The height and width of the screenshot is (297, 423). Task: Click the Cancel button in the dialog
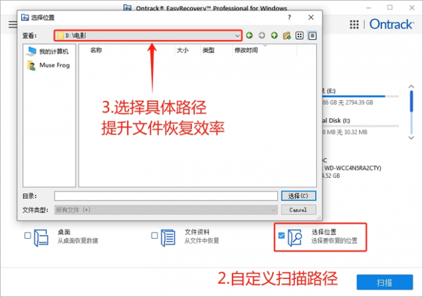coord(299,209)
